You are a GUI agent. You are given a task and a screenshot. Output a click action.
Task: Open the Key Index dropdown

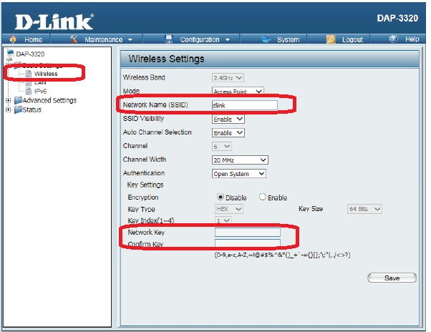coord(223,220)
